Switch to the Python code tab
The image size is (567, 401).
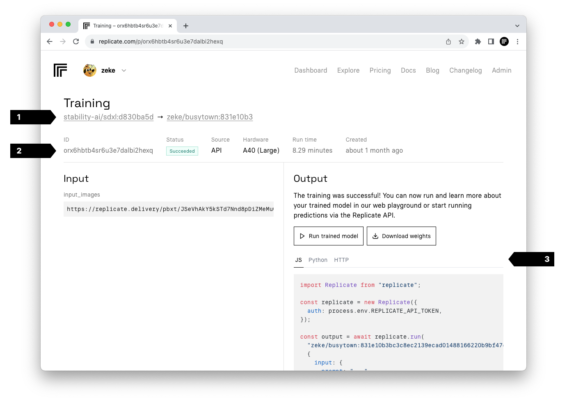pos(318,260)
